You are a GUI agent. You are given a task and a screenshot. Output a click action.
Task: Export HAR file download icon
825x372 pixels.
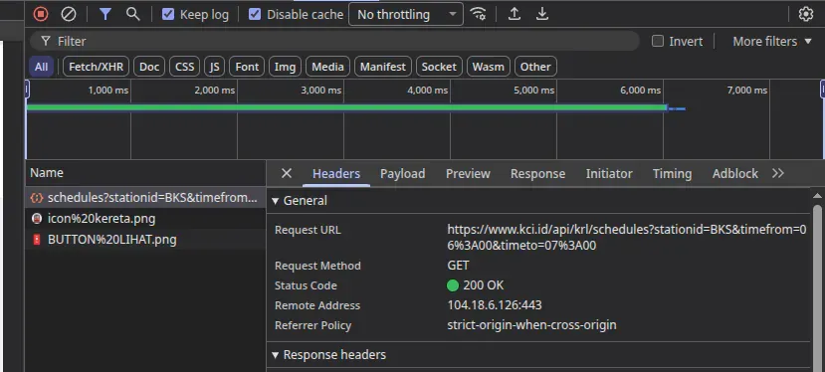(542, 14)
